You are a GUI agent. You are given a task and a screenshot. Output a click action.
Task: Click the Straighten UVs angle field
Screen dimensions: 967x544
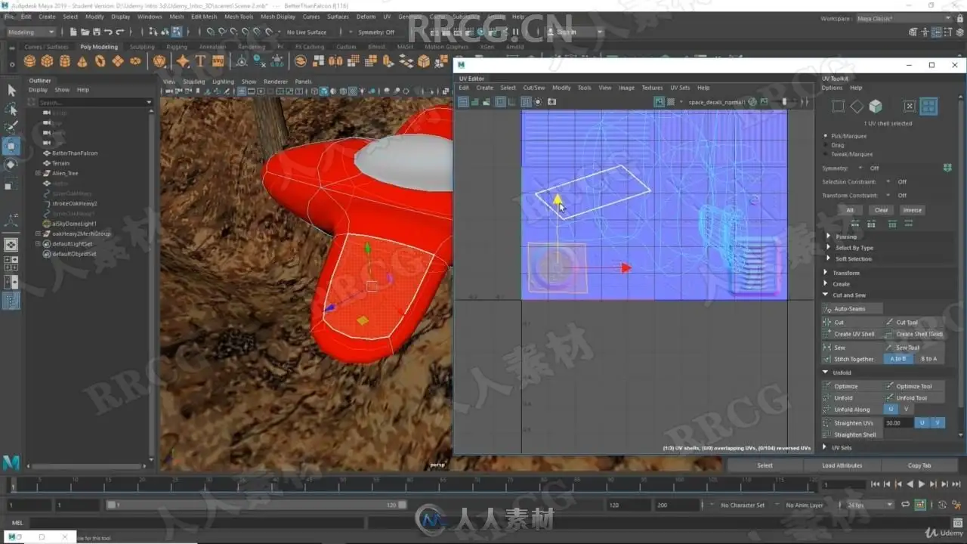click(x=897, y=423)
